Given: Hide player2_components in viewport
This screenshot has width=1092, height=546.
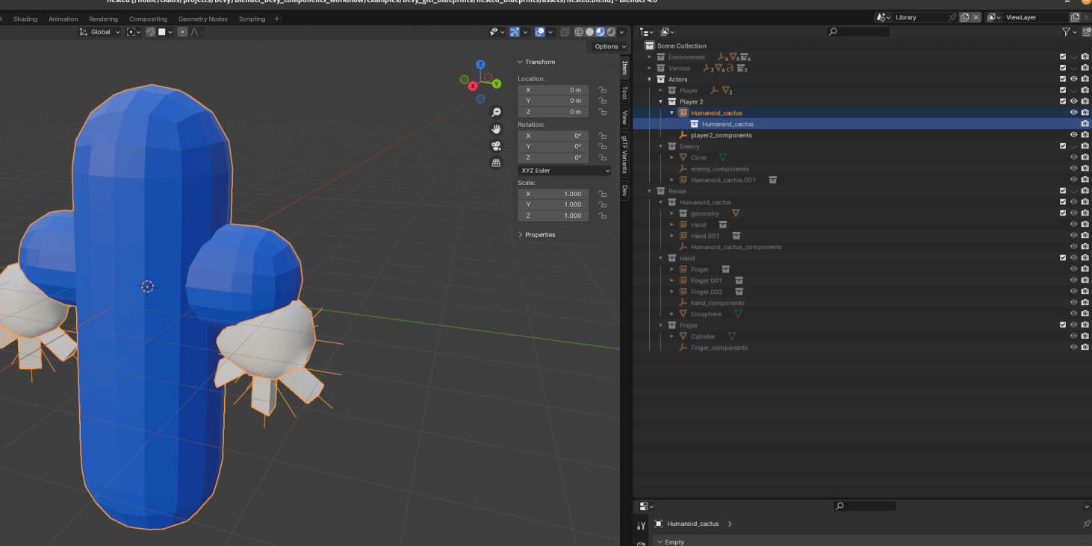Looking at the screenshot, I should (x=1074, y=135).
